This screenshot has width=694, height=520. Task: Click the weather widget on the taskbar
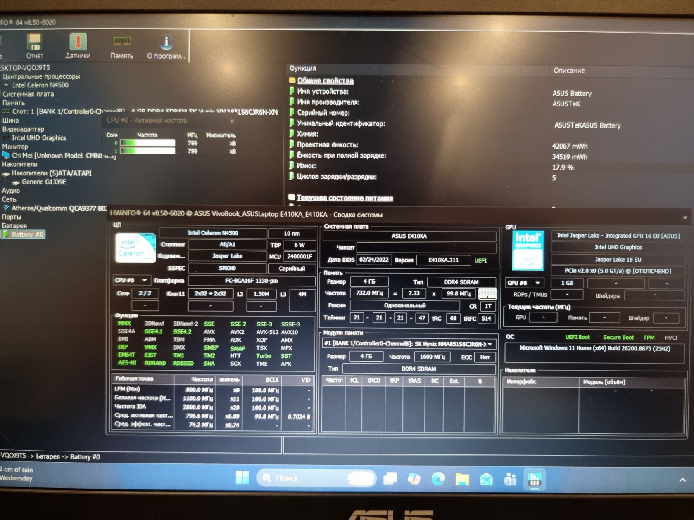click(x=17, y=474)
